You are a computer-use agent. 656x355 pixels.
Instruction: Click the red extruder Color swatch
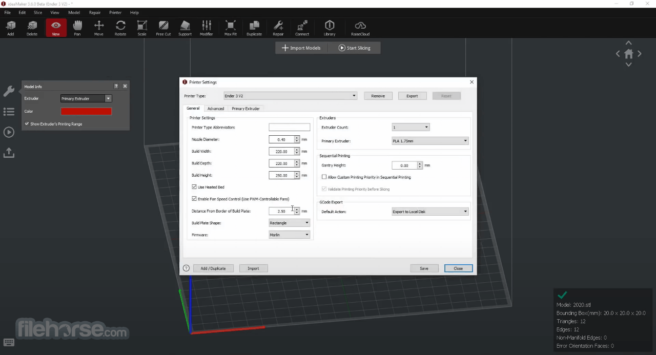pos(86,111)
